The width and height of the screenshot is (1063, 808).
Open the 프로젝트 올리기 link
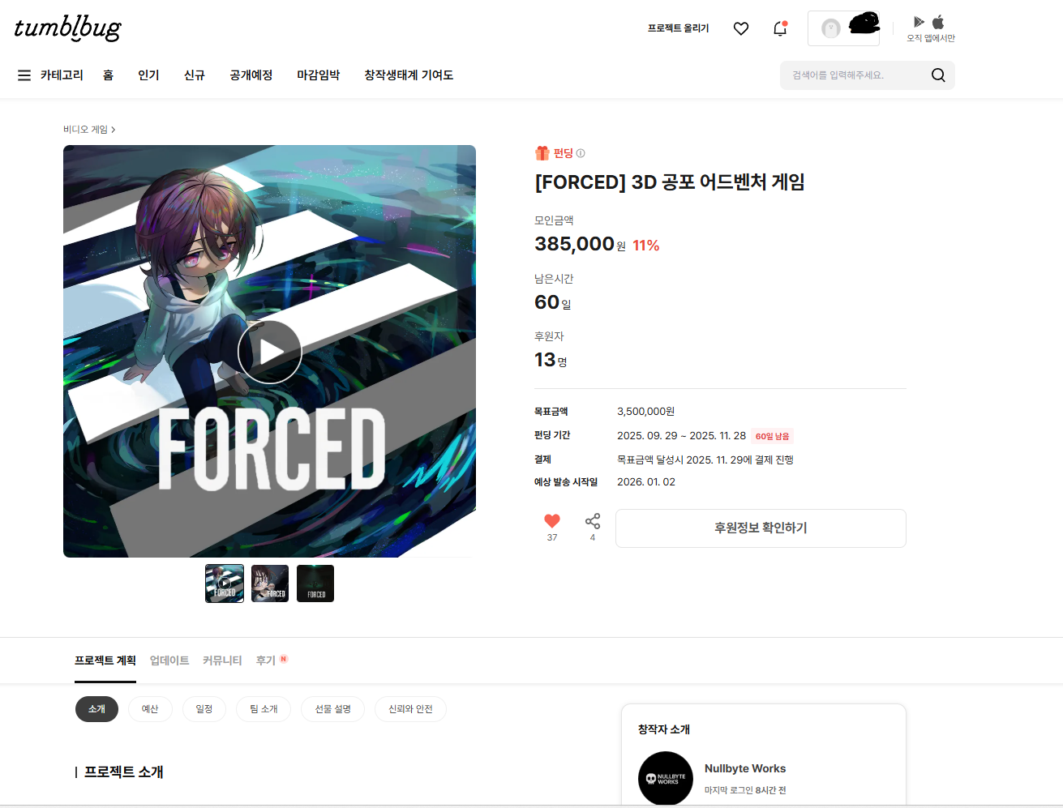pos(678,28)
